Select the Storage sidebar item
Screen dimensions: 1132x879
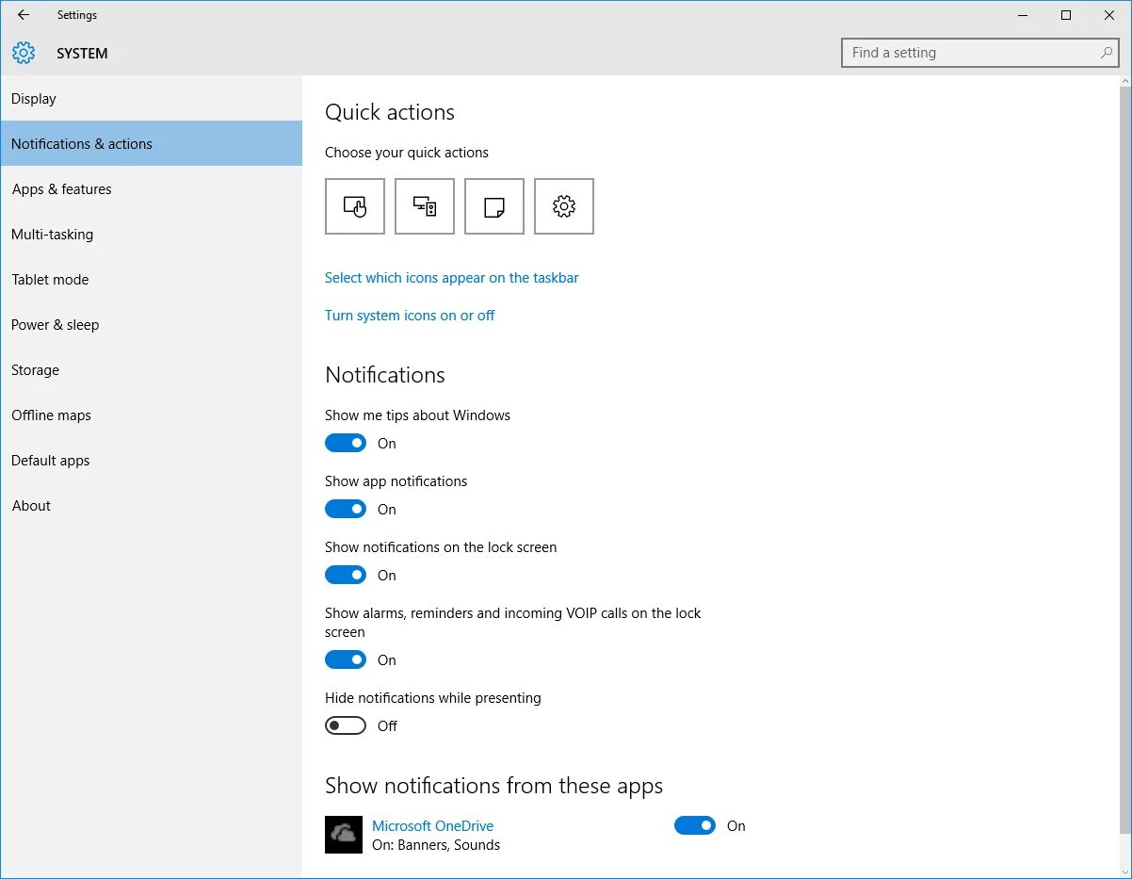[x=152, y=369]
